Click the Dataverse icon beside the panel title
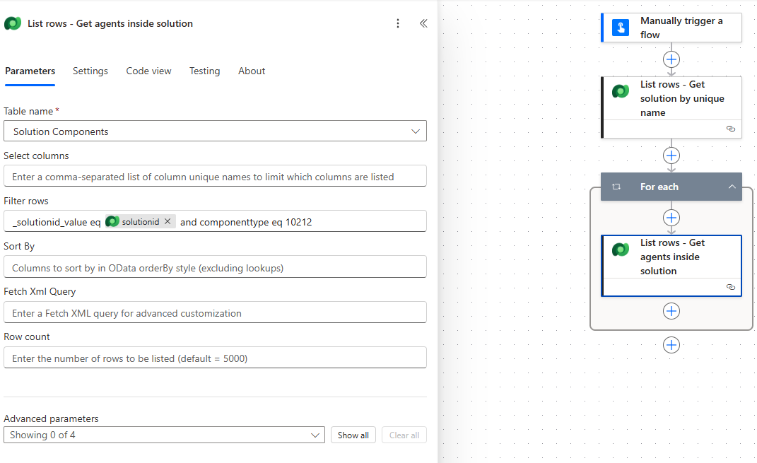Screen dimensions: 757x463 pos(13,23)
